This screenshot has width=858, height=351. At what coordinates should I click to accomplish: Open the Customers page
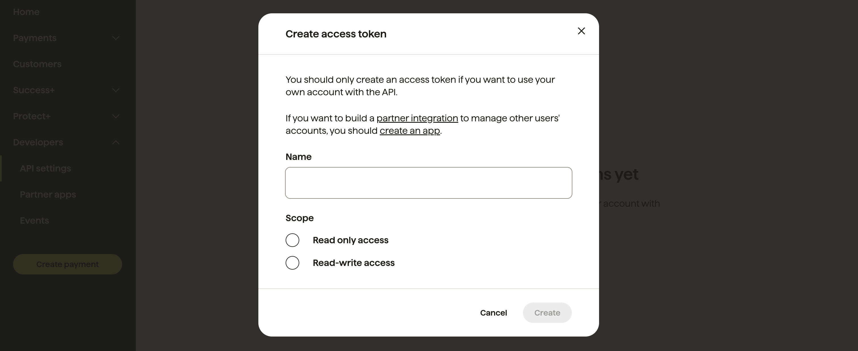[37, 64]
